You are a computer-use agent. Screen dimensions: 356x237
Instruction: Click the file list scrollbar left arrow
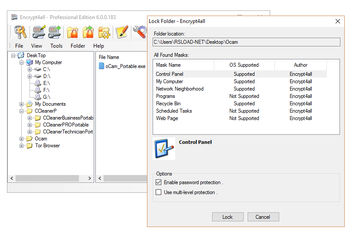tap(100, 178)
